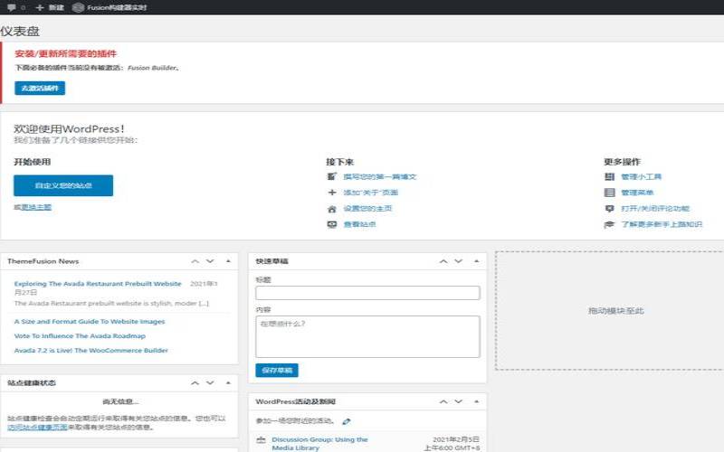Open the 管理菜单 manage menus link

click(637, 193)
